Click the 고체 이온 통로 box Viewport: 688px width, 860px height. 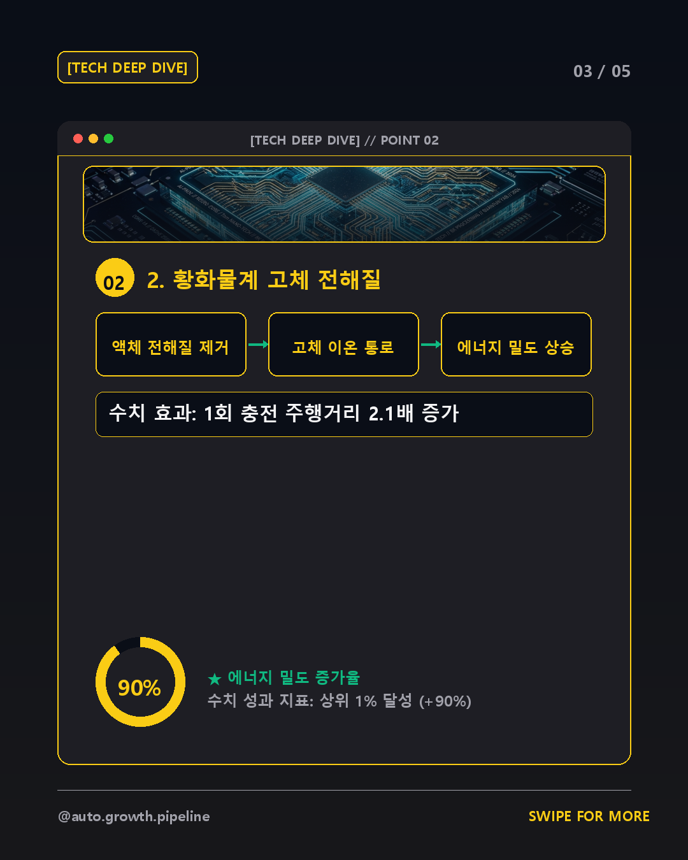point(343,345)
